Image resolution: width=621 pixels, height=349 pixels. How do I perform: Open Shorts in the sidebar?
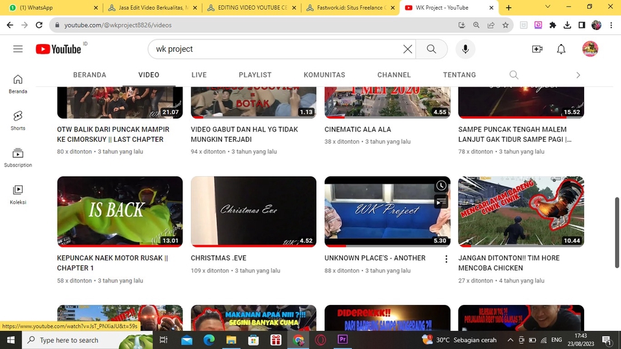coord(18,120)
